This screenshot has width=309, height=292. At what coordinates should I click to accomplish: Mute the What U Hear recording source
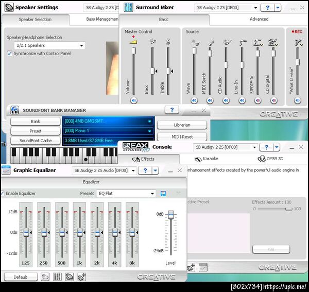(x=298, y=100)
